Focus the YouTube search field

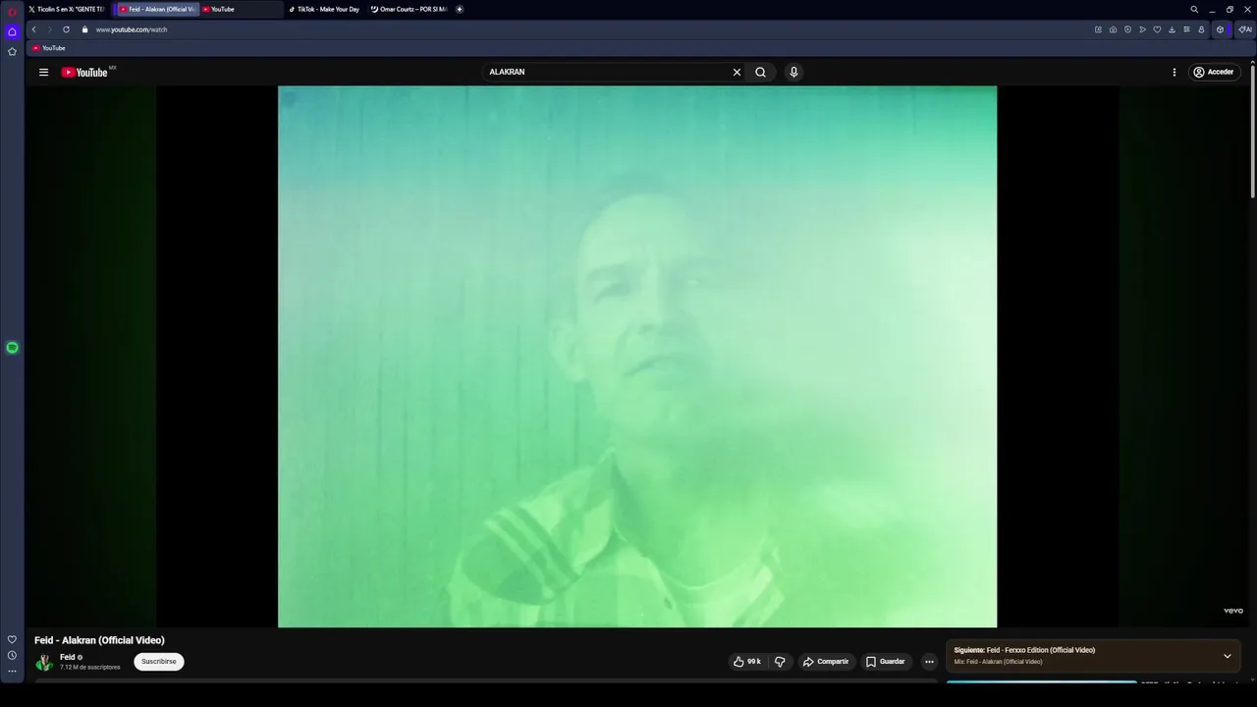tap(607, 72)
